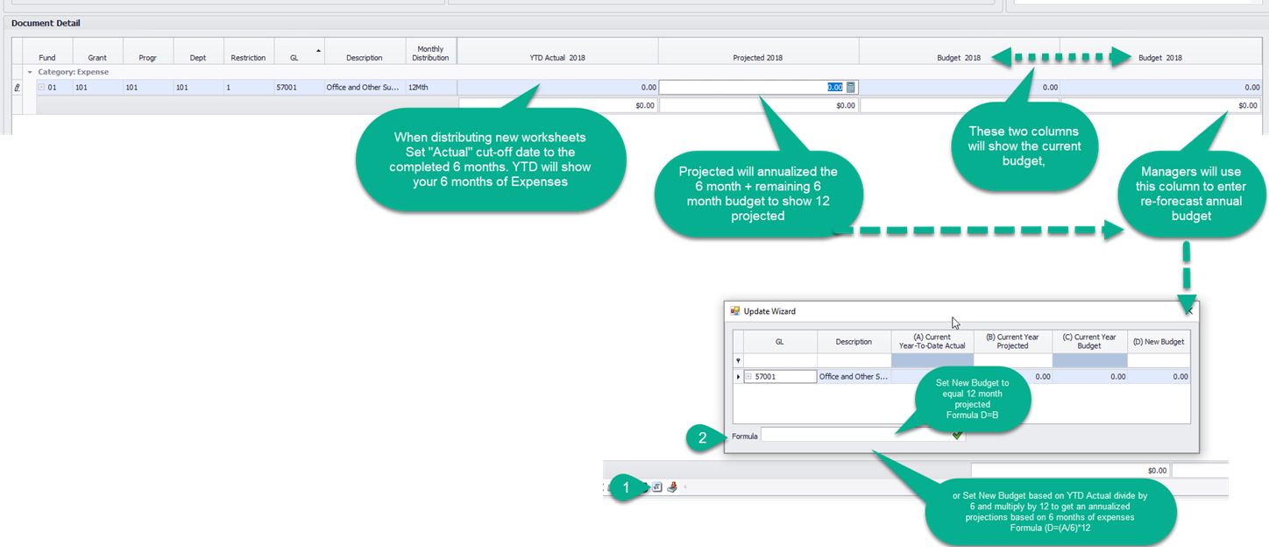Click the formula wizard icon in bottom toolbar
The image size is (1269, 547).
click(x=657, y=487)
